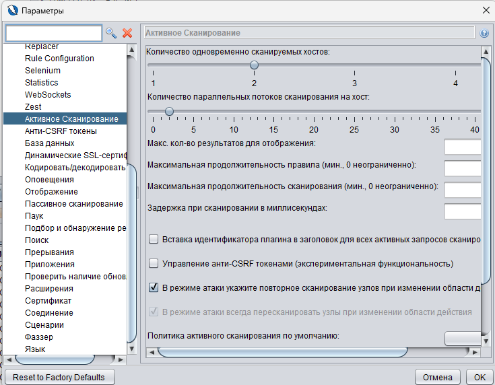Click the magnifier search icon
The width and height of the screenshot is (495, 385).
click(111, 33)
